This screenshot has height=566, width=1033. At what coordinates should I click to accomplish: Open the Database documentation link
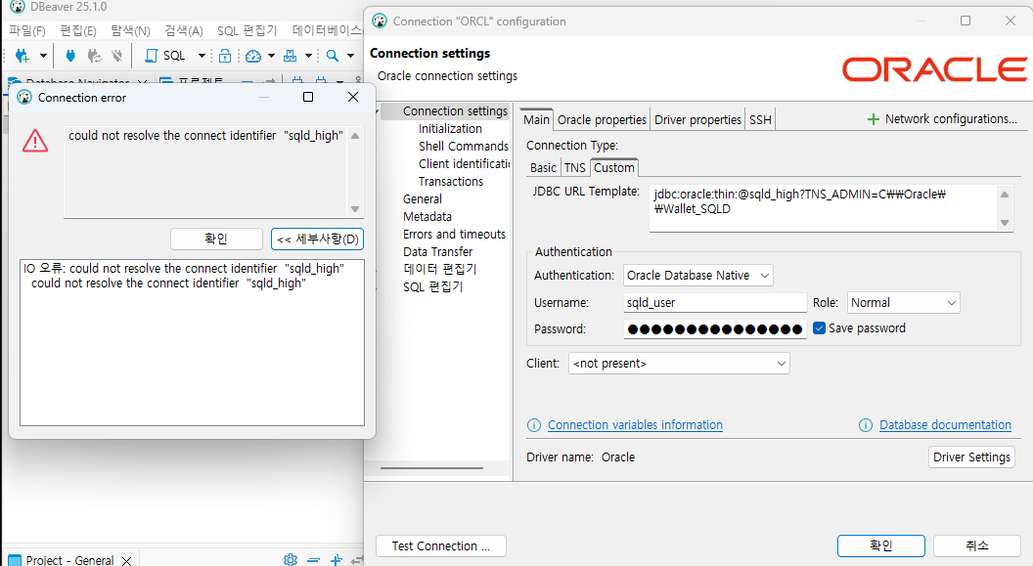click(x=945, y=425)
